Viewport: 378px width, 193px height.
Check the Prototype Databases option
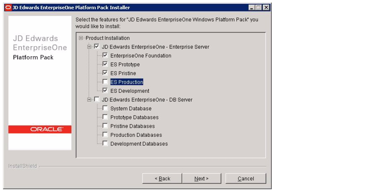pyautogui.click(x=105, y=117)
